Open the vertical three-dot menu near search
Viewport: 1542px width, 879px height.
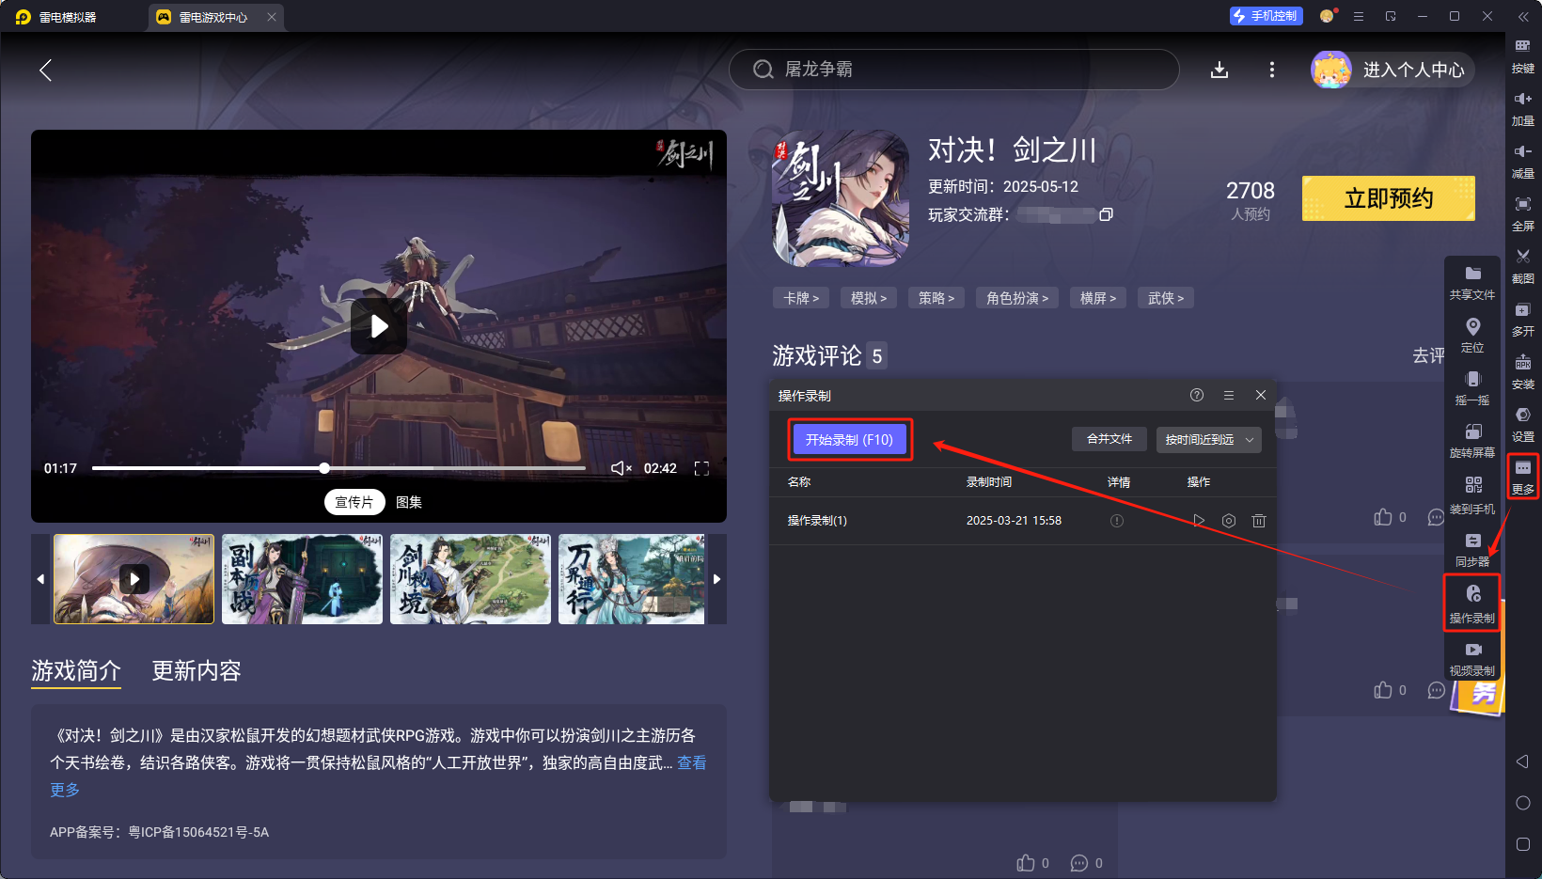click(1272, 70)
